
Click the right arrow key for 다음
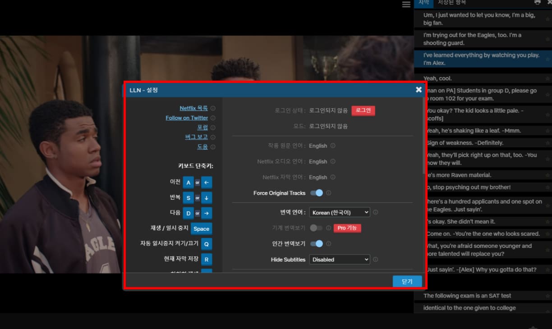207,213
